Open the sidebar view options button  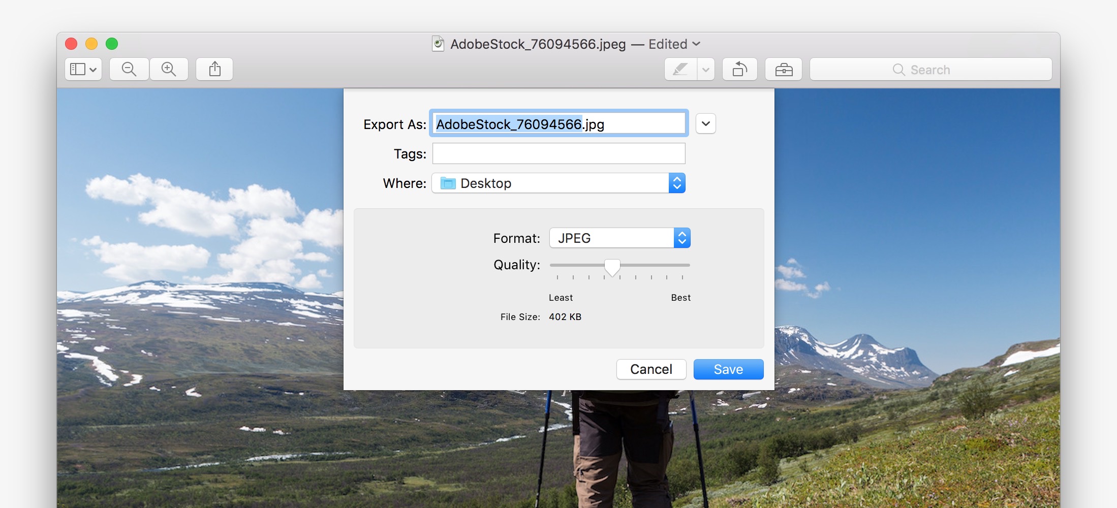pos(83,70)
